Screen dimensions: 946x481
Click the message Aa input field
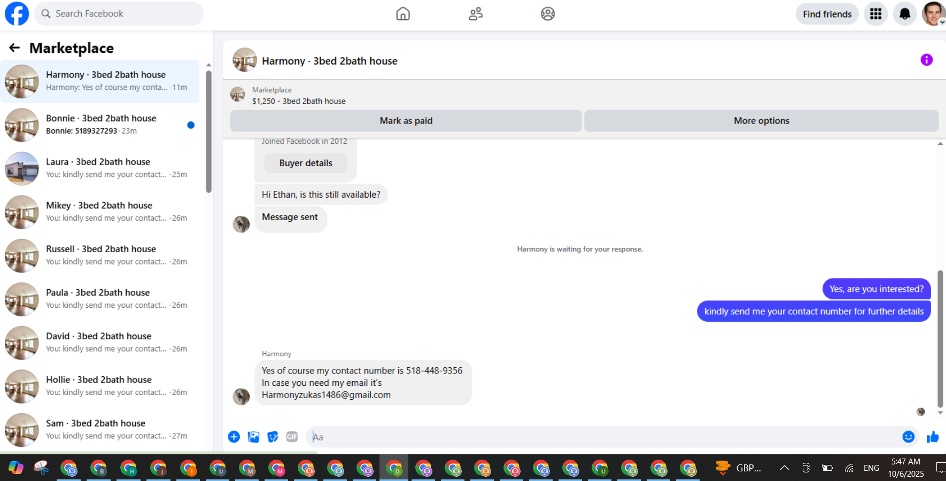point(603,437)
